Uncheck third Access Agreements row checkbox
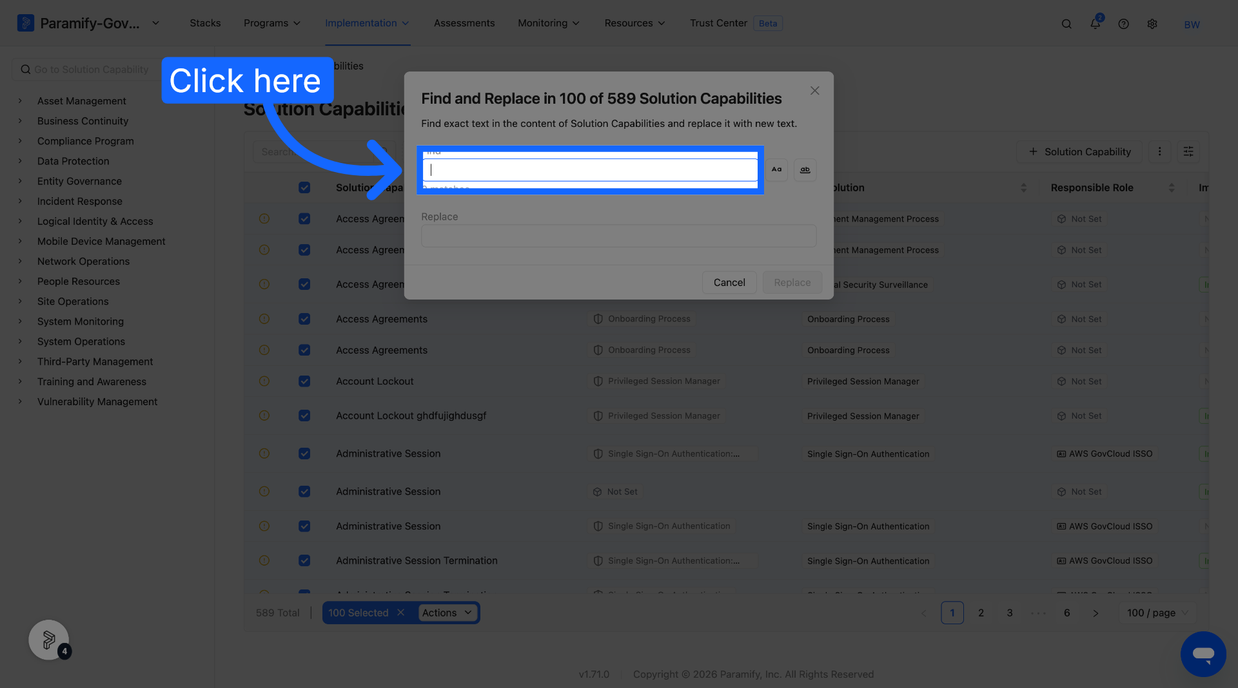This screenshot has width=1238, height=688. coord(304,284)
